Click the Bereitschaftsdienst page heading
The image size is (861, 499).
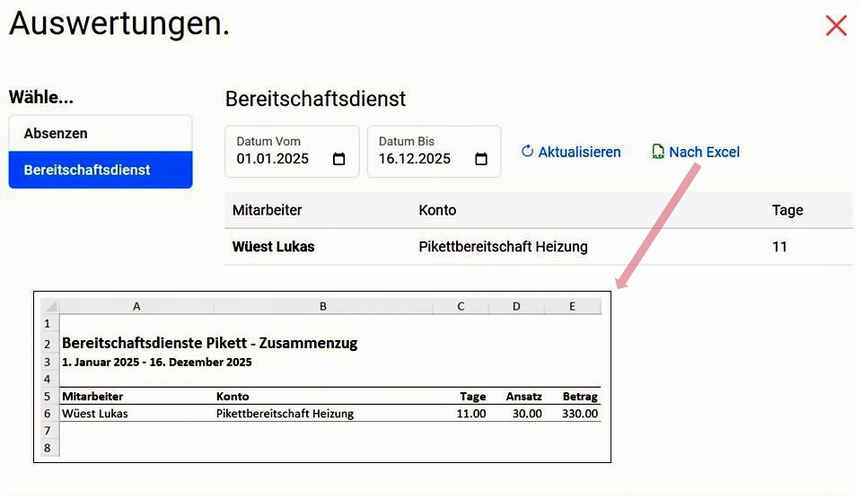[315, 99]
